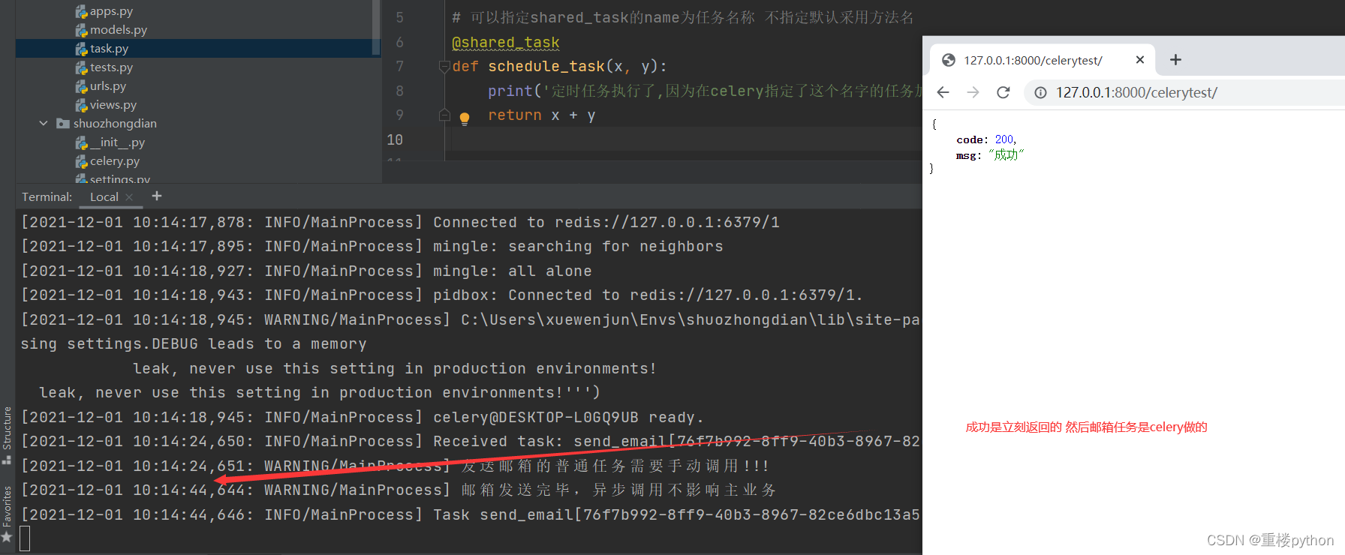Click the terminal input cursor line
Viewport: 1345px width, 555px height.
pos(25,538)
